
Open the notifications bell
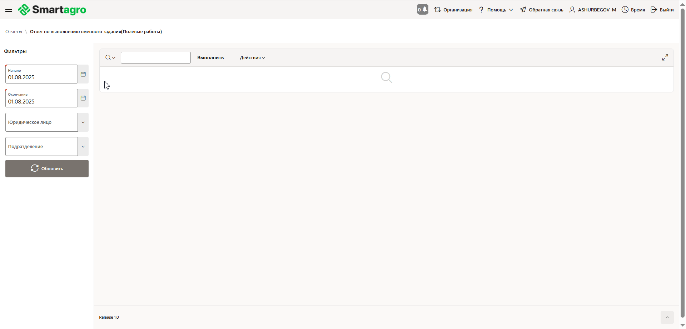pyautogui.click(x=422, y=10)
